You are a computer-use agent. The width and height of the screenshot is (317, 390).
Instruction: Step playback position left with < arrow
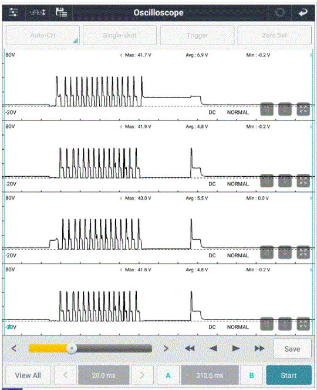pyautogui.click(x=14, y=348)
